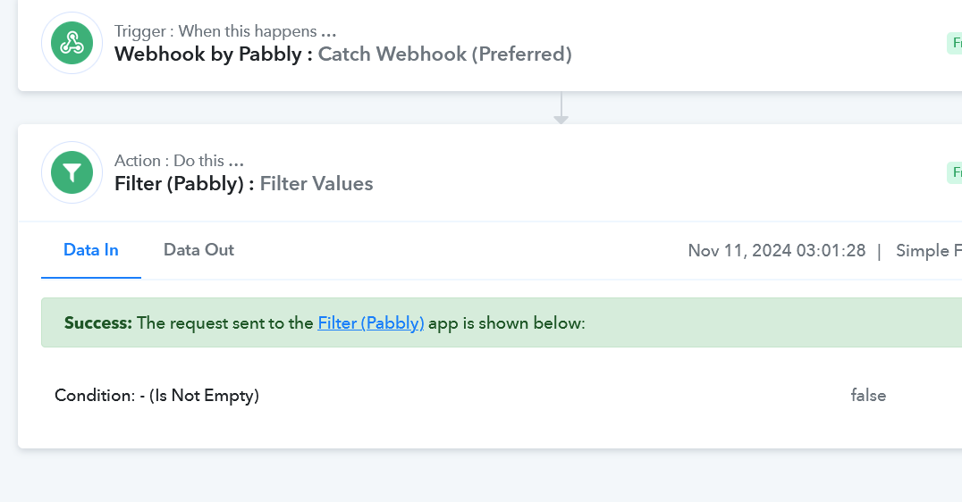The image size is (962, 502).
Task: Click the green Success message banner
Action: point(502,322)
